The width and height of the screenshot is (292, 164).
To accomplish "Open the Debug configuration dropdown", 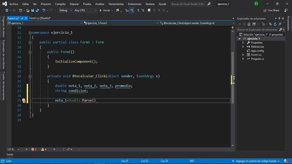I will (65, 10).
